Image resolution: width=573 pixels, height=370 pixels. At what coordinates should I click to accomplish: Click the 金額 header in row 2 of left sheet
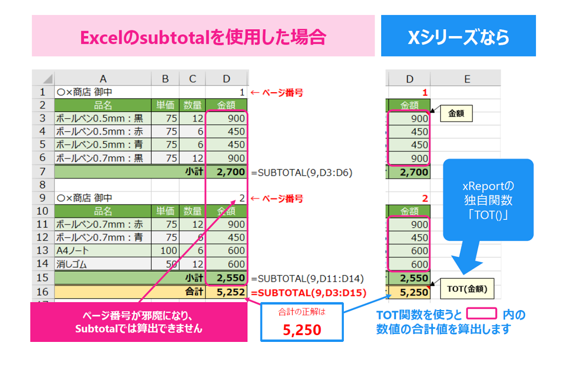(x=227, y=105)
